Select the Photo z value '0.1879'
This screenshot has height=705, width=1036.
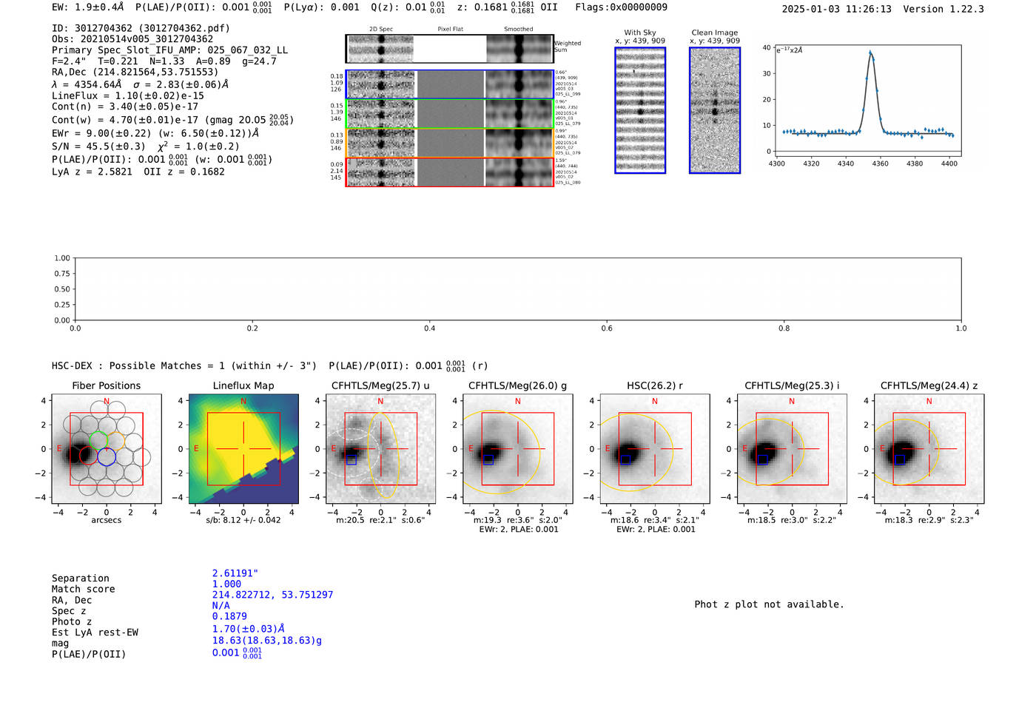pos(229,616)
